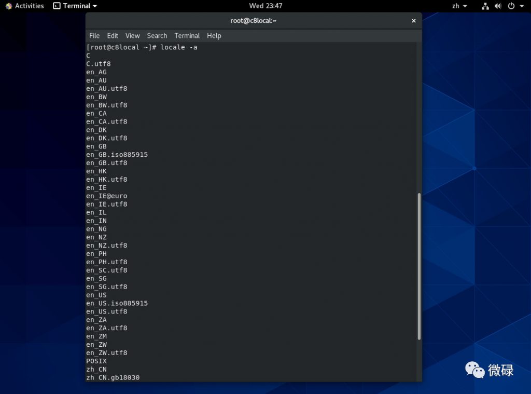Click the volume speaker icon
The image size is (531, 394).
pyautogui.click(x=498, y=6)
